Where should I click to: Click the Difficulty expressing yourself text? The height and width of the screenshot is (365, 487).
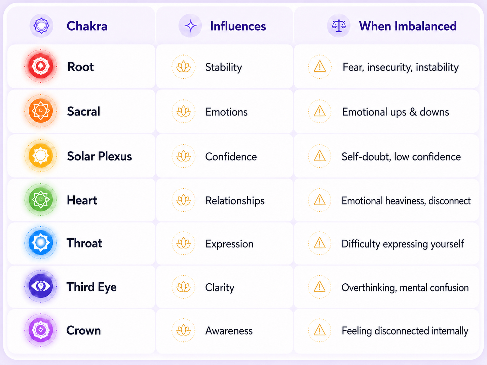403,244
